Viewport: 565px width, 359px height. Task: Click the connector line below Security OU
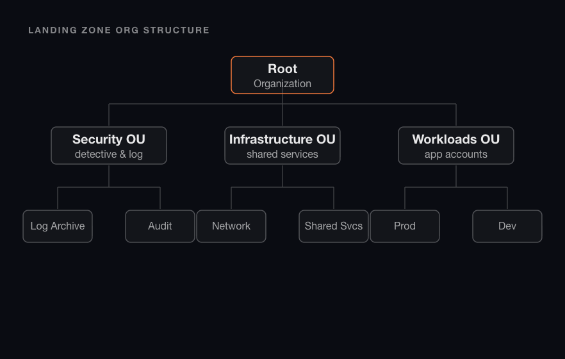(109, 176)
